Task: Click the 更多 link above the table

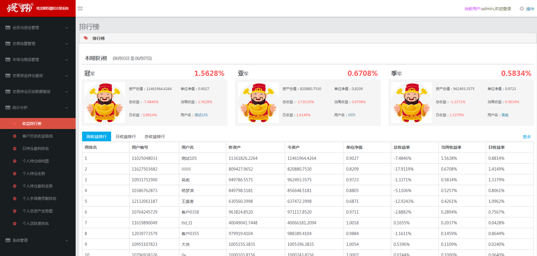Action: [527, 137]
